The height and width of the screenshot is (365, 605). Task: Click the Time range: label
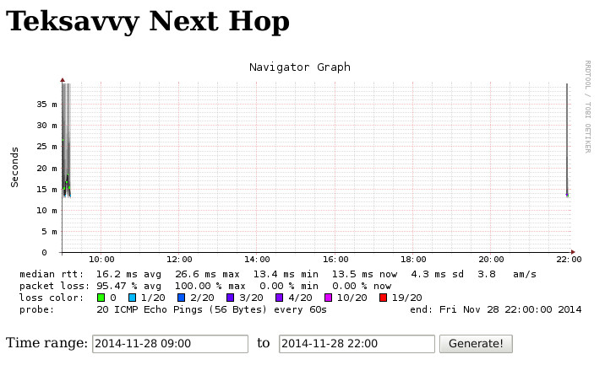pos(46,343)
